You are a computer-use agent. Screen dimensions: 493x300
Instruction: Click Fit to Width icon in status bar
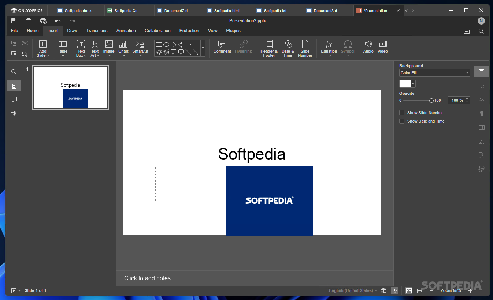click(420, 290)
